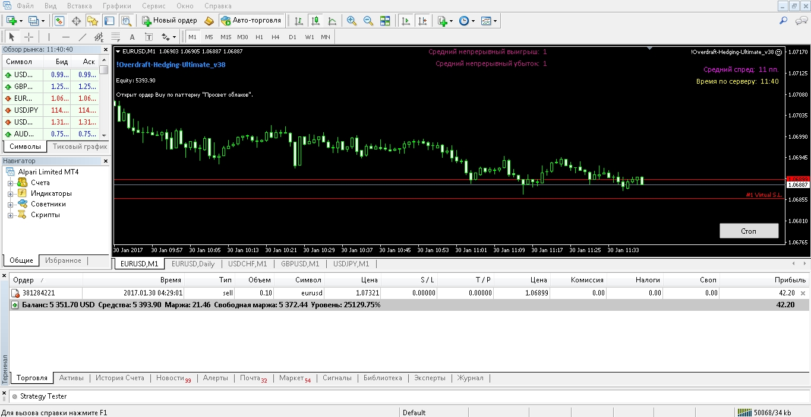Expand the Скрипты tree node
The width and height of the screenshot is (811, 417).
coord(10,215)
